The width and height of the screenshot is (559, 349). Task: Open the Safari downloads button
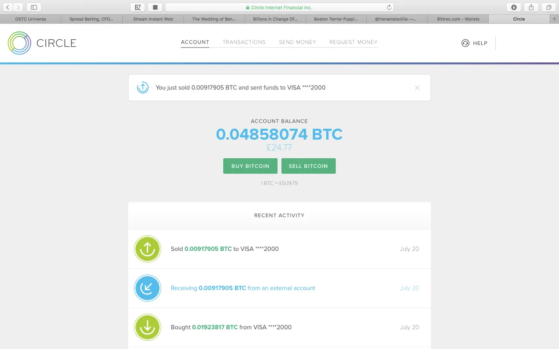(514, 7)
